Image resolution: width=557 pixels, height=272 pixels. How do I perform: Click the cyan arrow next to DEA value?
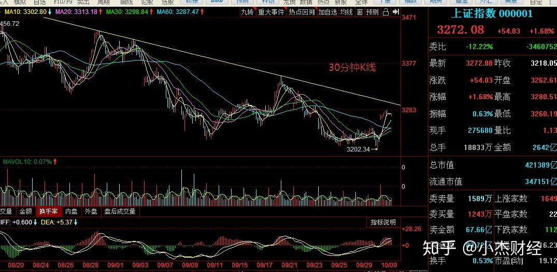coord(76,222)
